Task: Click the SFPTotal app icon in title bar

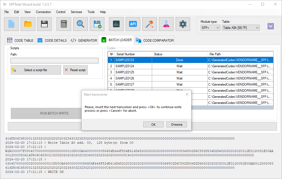Action: click(5, 4)
